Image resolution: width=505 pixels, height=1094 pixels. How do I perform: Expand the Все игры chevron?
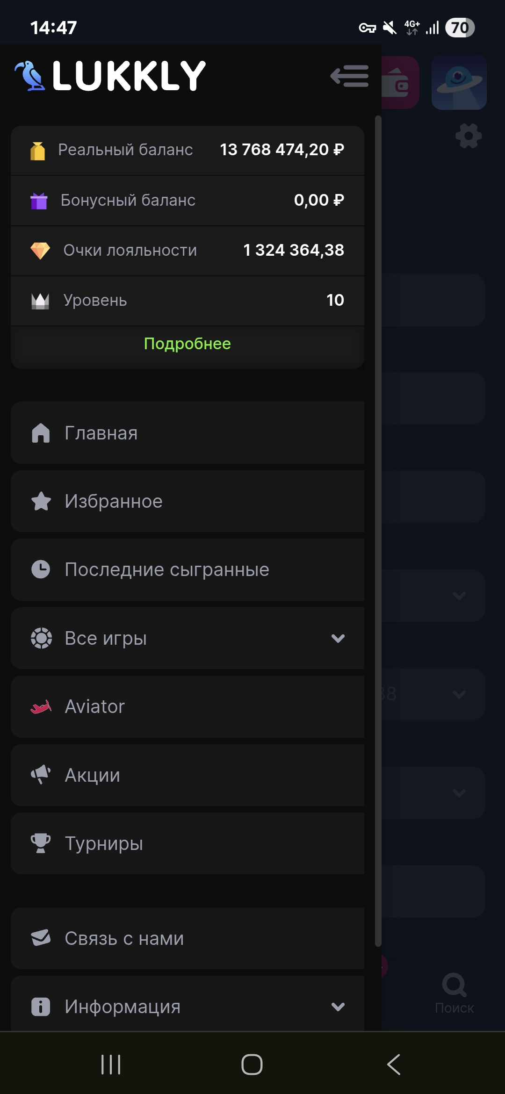(x=338, y=638)
